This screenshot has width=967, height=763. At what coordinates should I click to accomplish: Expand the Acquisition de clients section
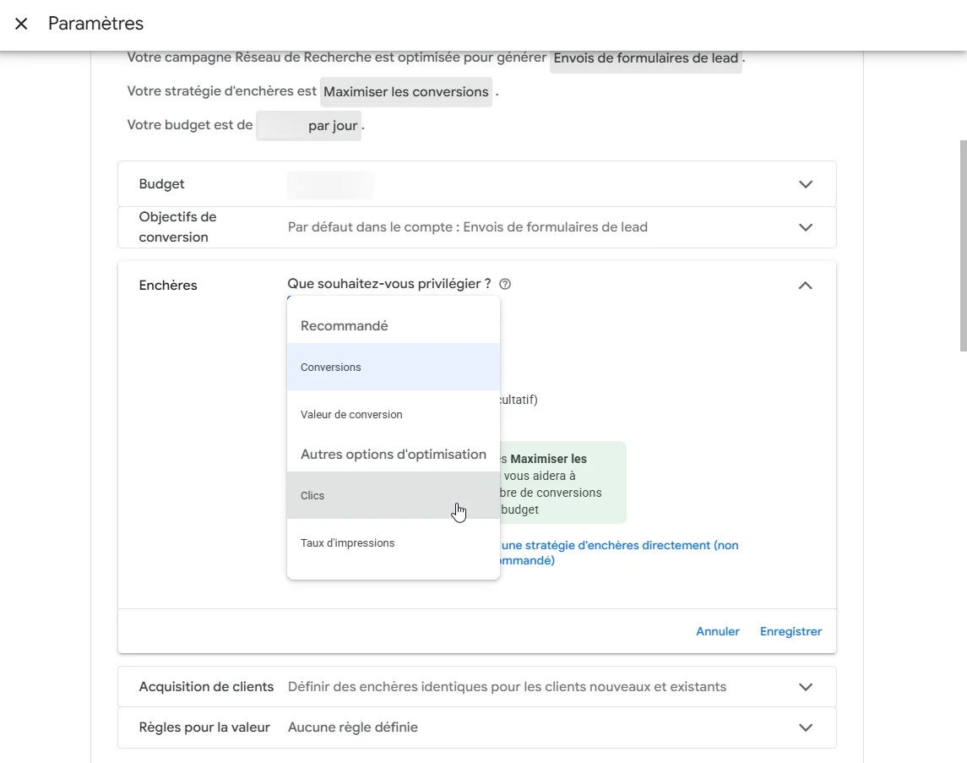pos(805,687)
